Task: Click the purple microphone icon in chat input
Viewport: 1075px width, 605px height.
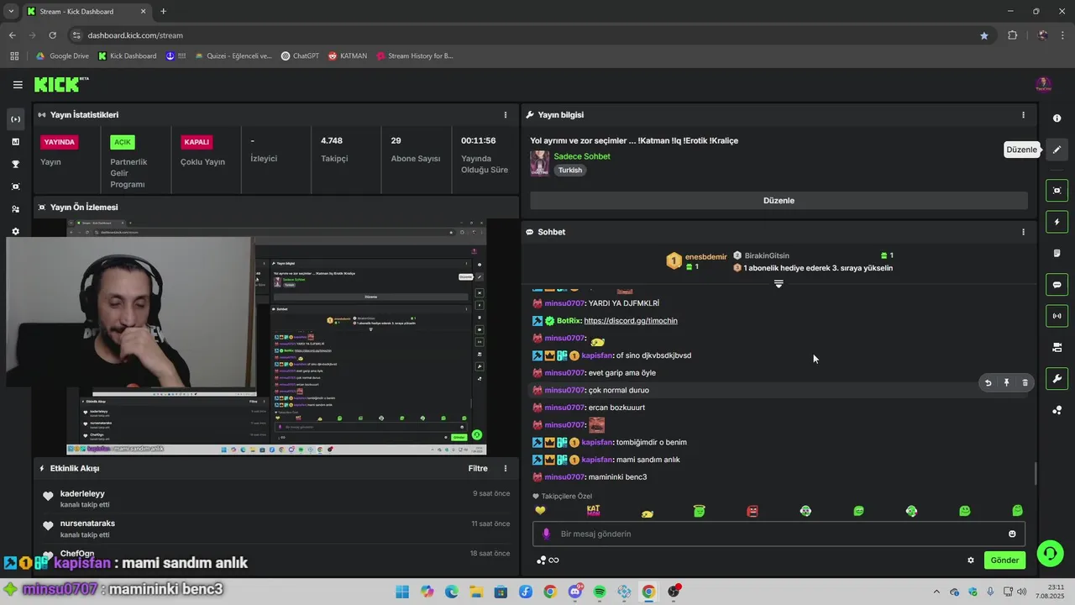Action: pyautogui.click(x=546, y=534)
